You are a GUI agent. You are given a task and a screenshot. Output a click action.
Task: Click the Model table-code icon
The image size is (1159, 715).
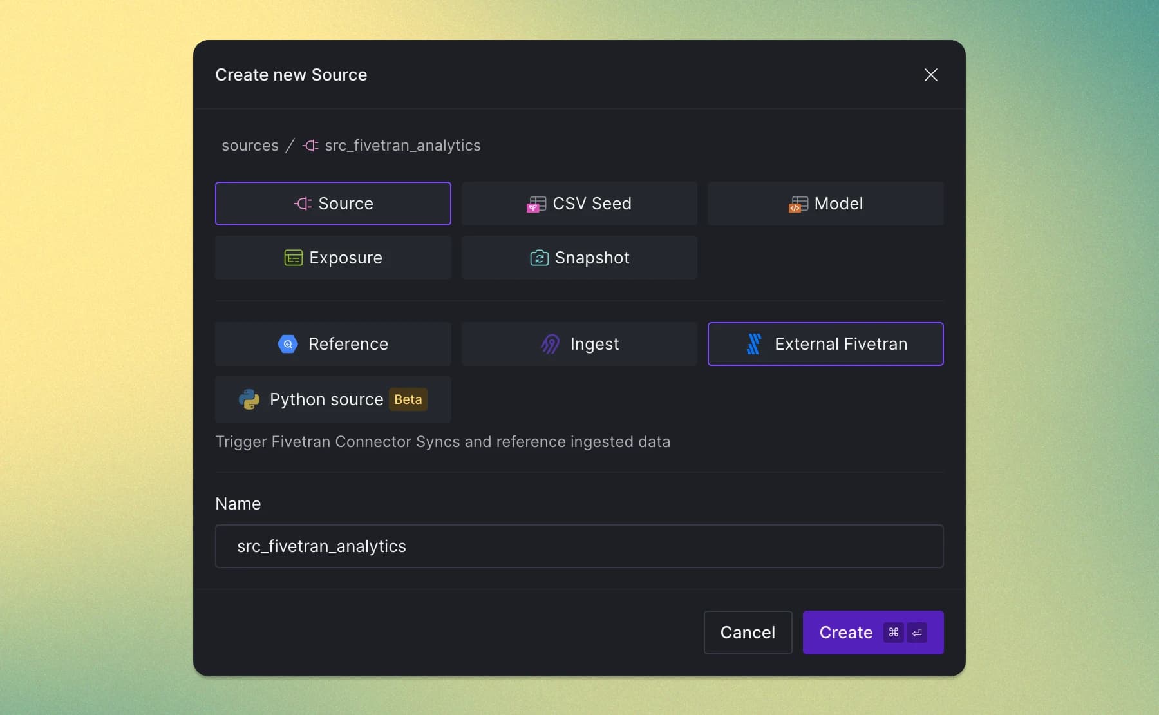pyautogui.click(x=798, y=204)
